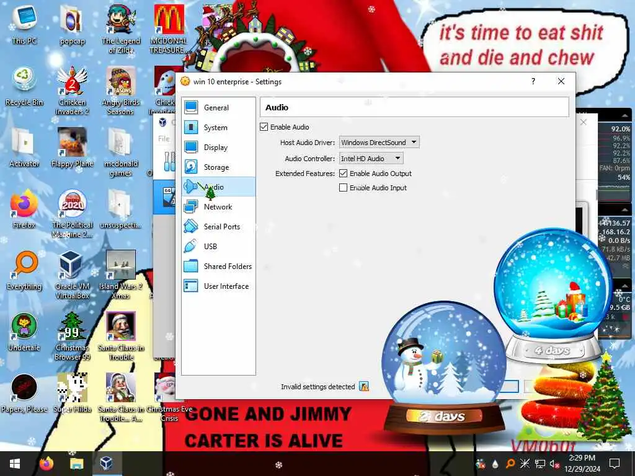The height and width of the screenshot is (476, 635).
Task: Open help via the question mark button
Action: 533,81
